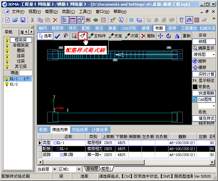Open the 工具(T) menu
This screenshot has height=181, width=218.
[x=85, y=12]
